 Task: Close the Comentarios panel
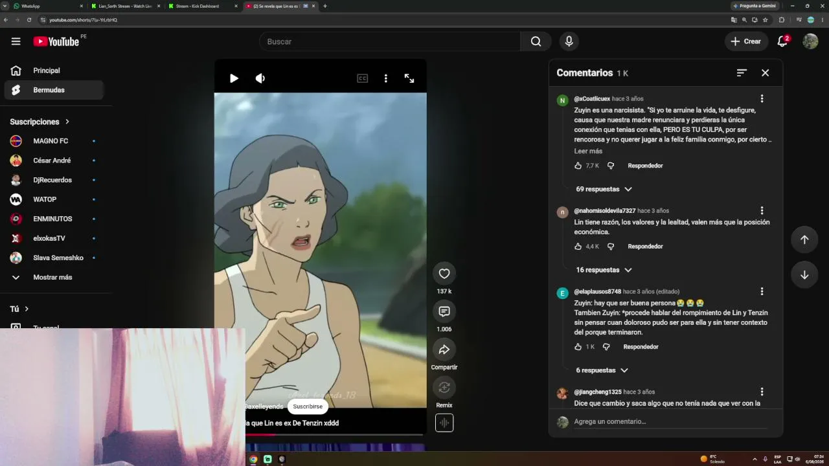[x=765, y=73]
